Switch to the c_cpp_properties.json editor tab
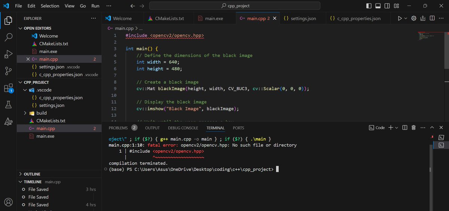 [358, 18]
